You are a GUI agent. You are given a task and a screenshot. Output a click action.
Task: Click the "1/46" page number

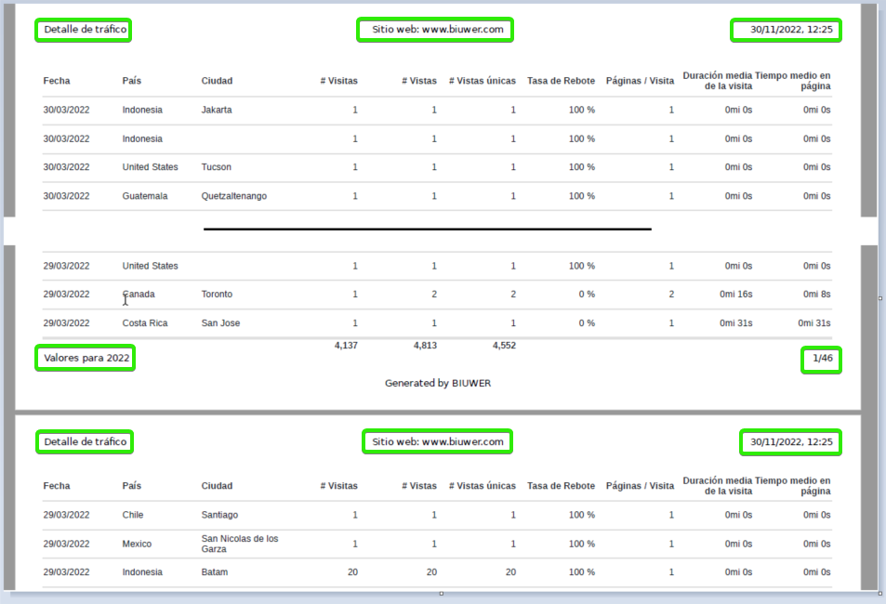click(822, 360)
